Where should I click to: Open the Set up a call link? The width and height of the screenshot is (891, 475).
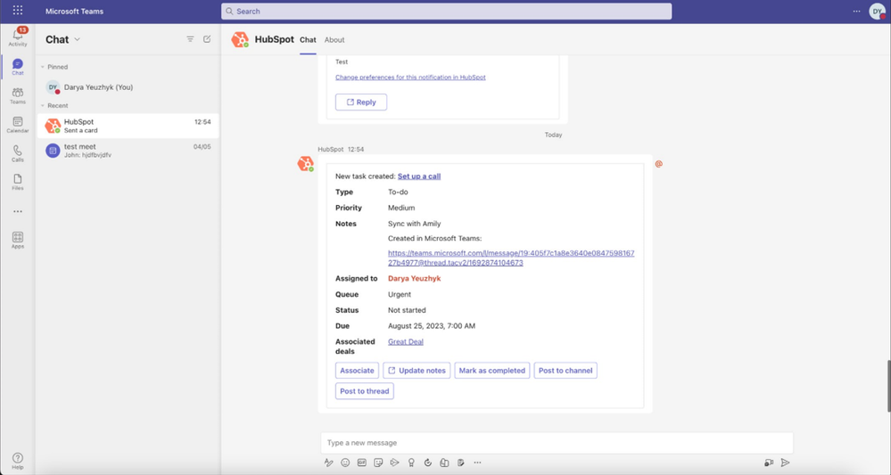[419, 176]
